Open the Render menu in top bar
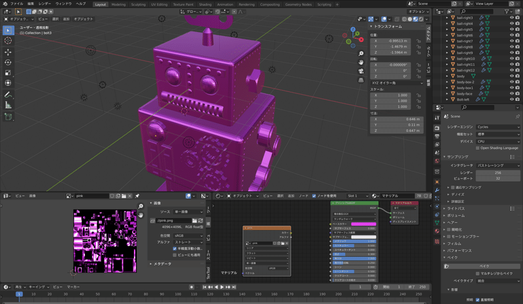 tap(44, 4)
